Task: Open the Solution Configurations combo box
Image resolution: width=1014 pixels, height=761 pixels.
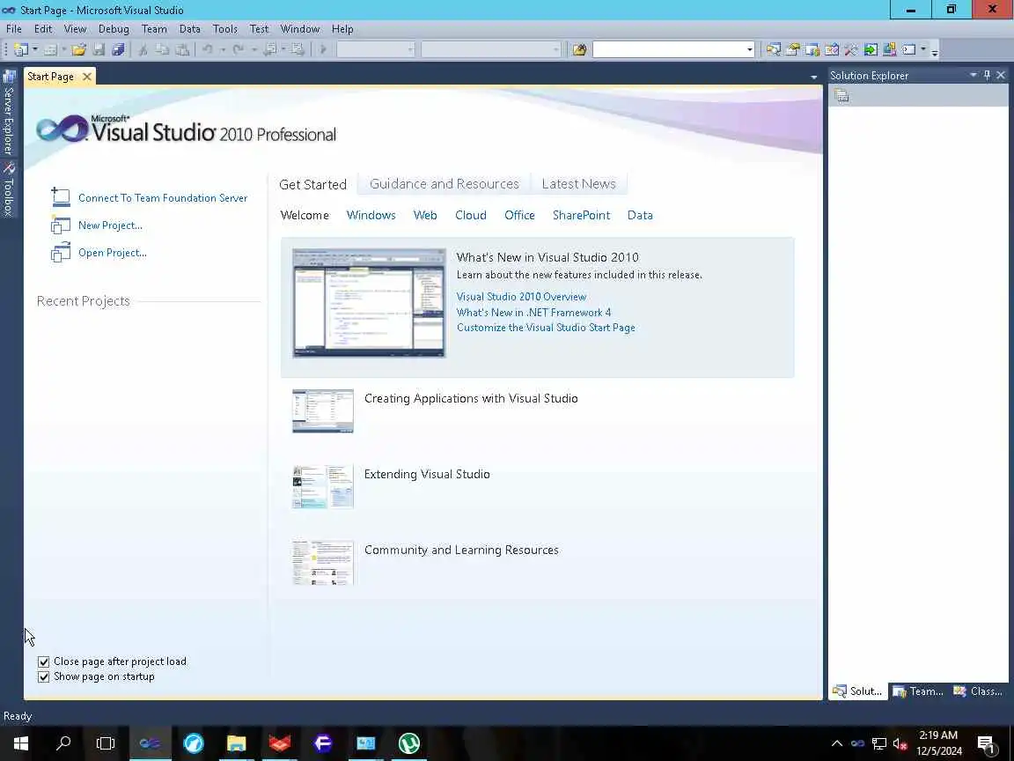Action: (376, 49)
